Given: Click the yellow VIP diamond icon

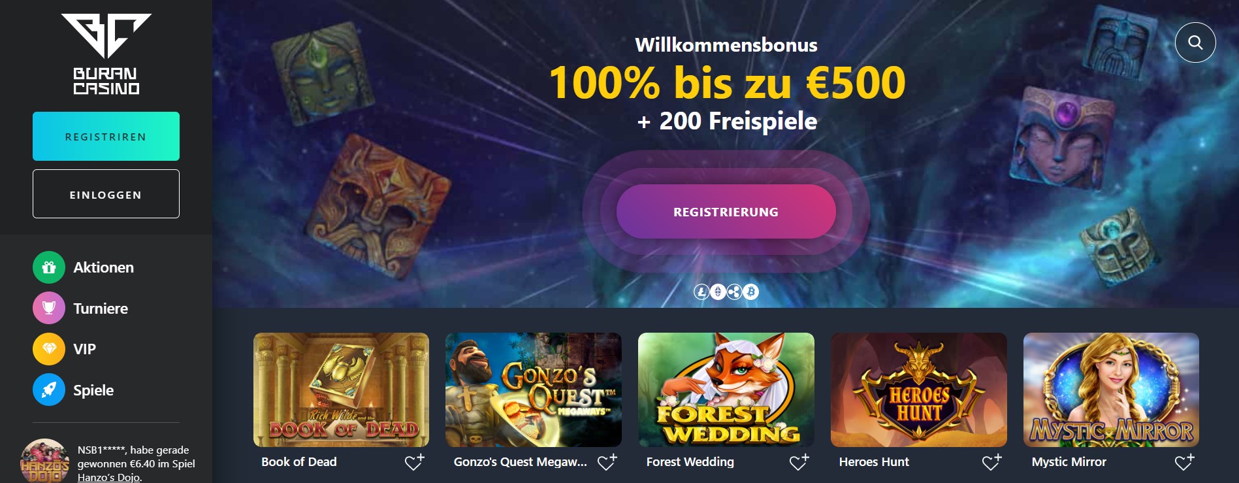Looking at the screenshot, I should tap(49, 349).
